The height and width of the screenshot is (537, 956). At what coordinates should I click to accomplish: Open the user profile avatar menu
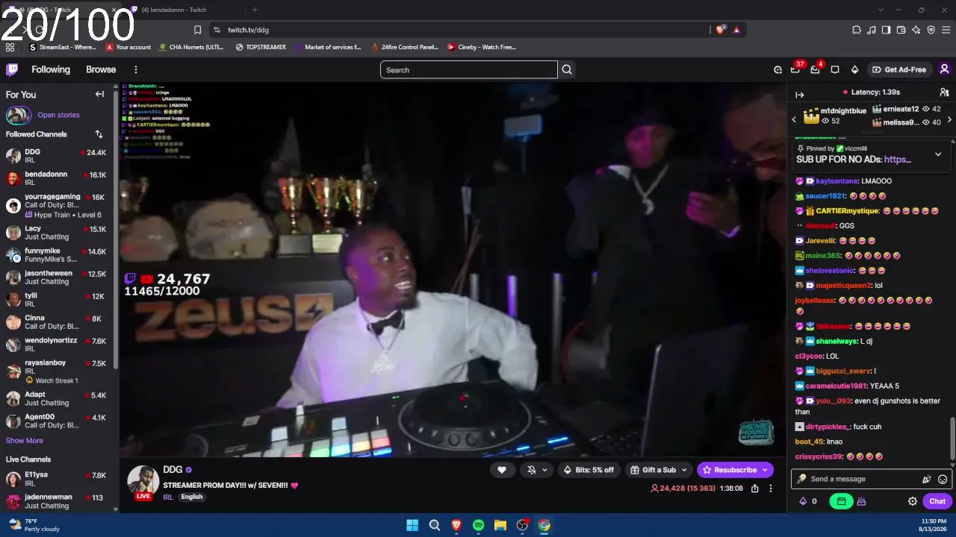(944, 69)
